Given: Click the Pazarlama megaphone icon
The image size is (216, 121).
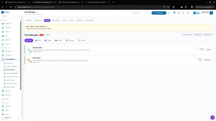Looking at the screenshot, I should 3,55.
